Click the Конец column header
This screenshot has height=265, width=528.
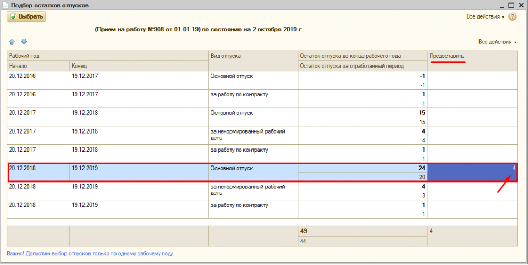[x=79, y=66]
